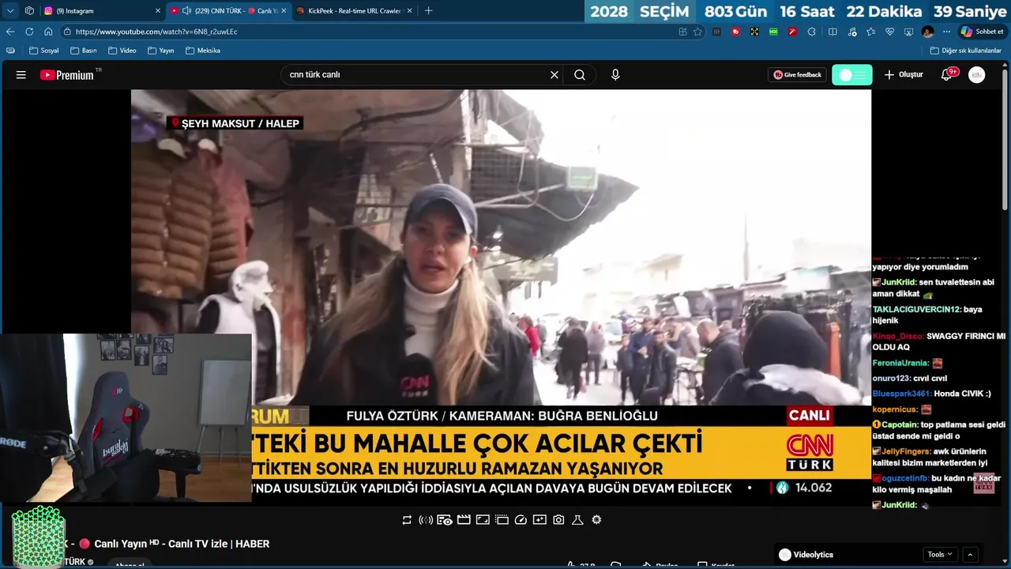The width and height of the screenshot is (1011, 569).
Task: Click the video title 'Canlı TV izle | HABER'
Action: pyautogui.click(x=219, y=544)
